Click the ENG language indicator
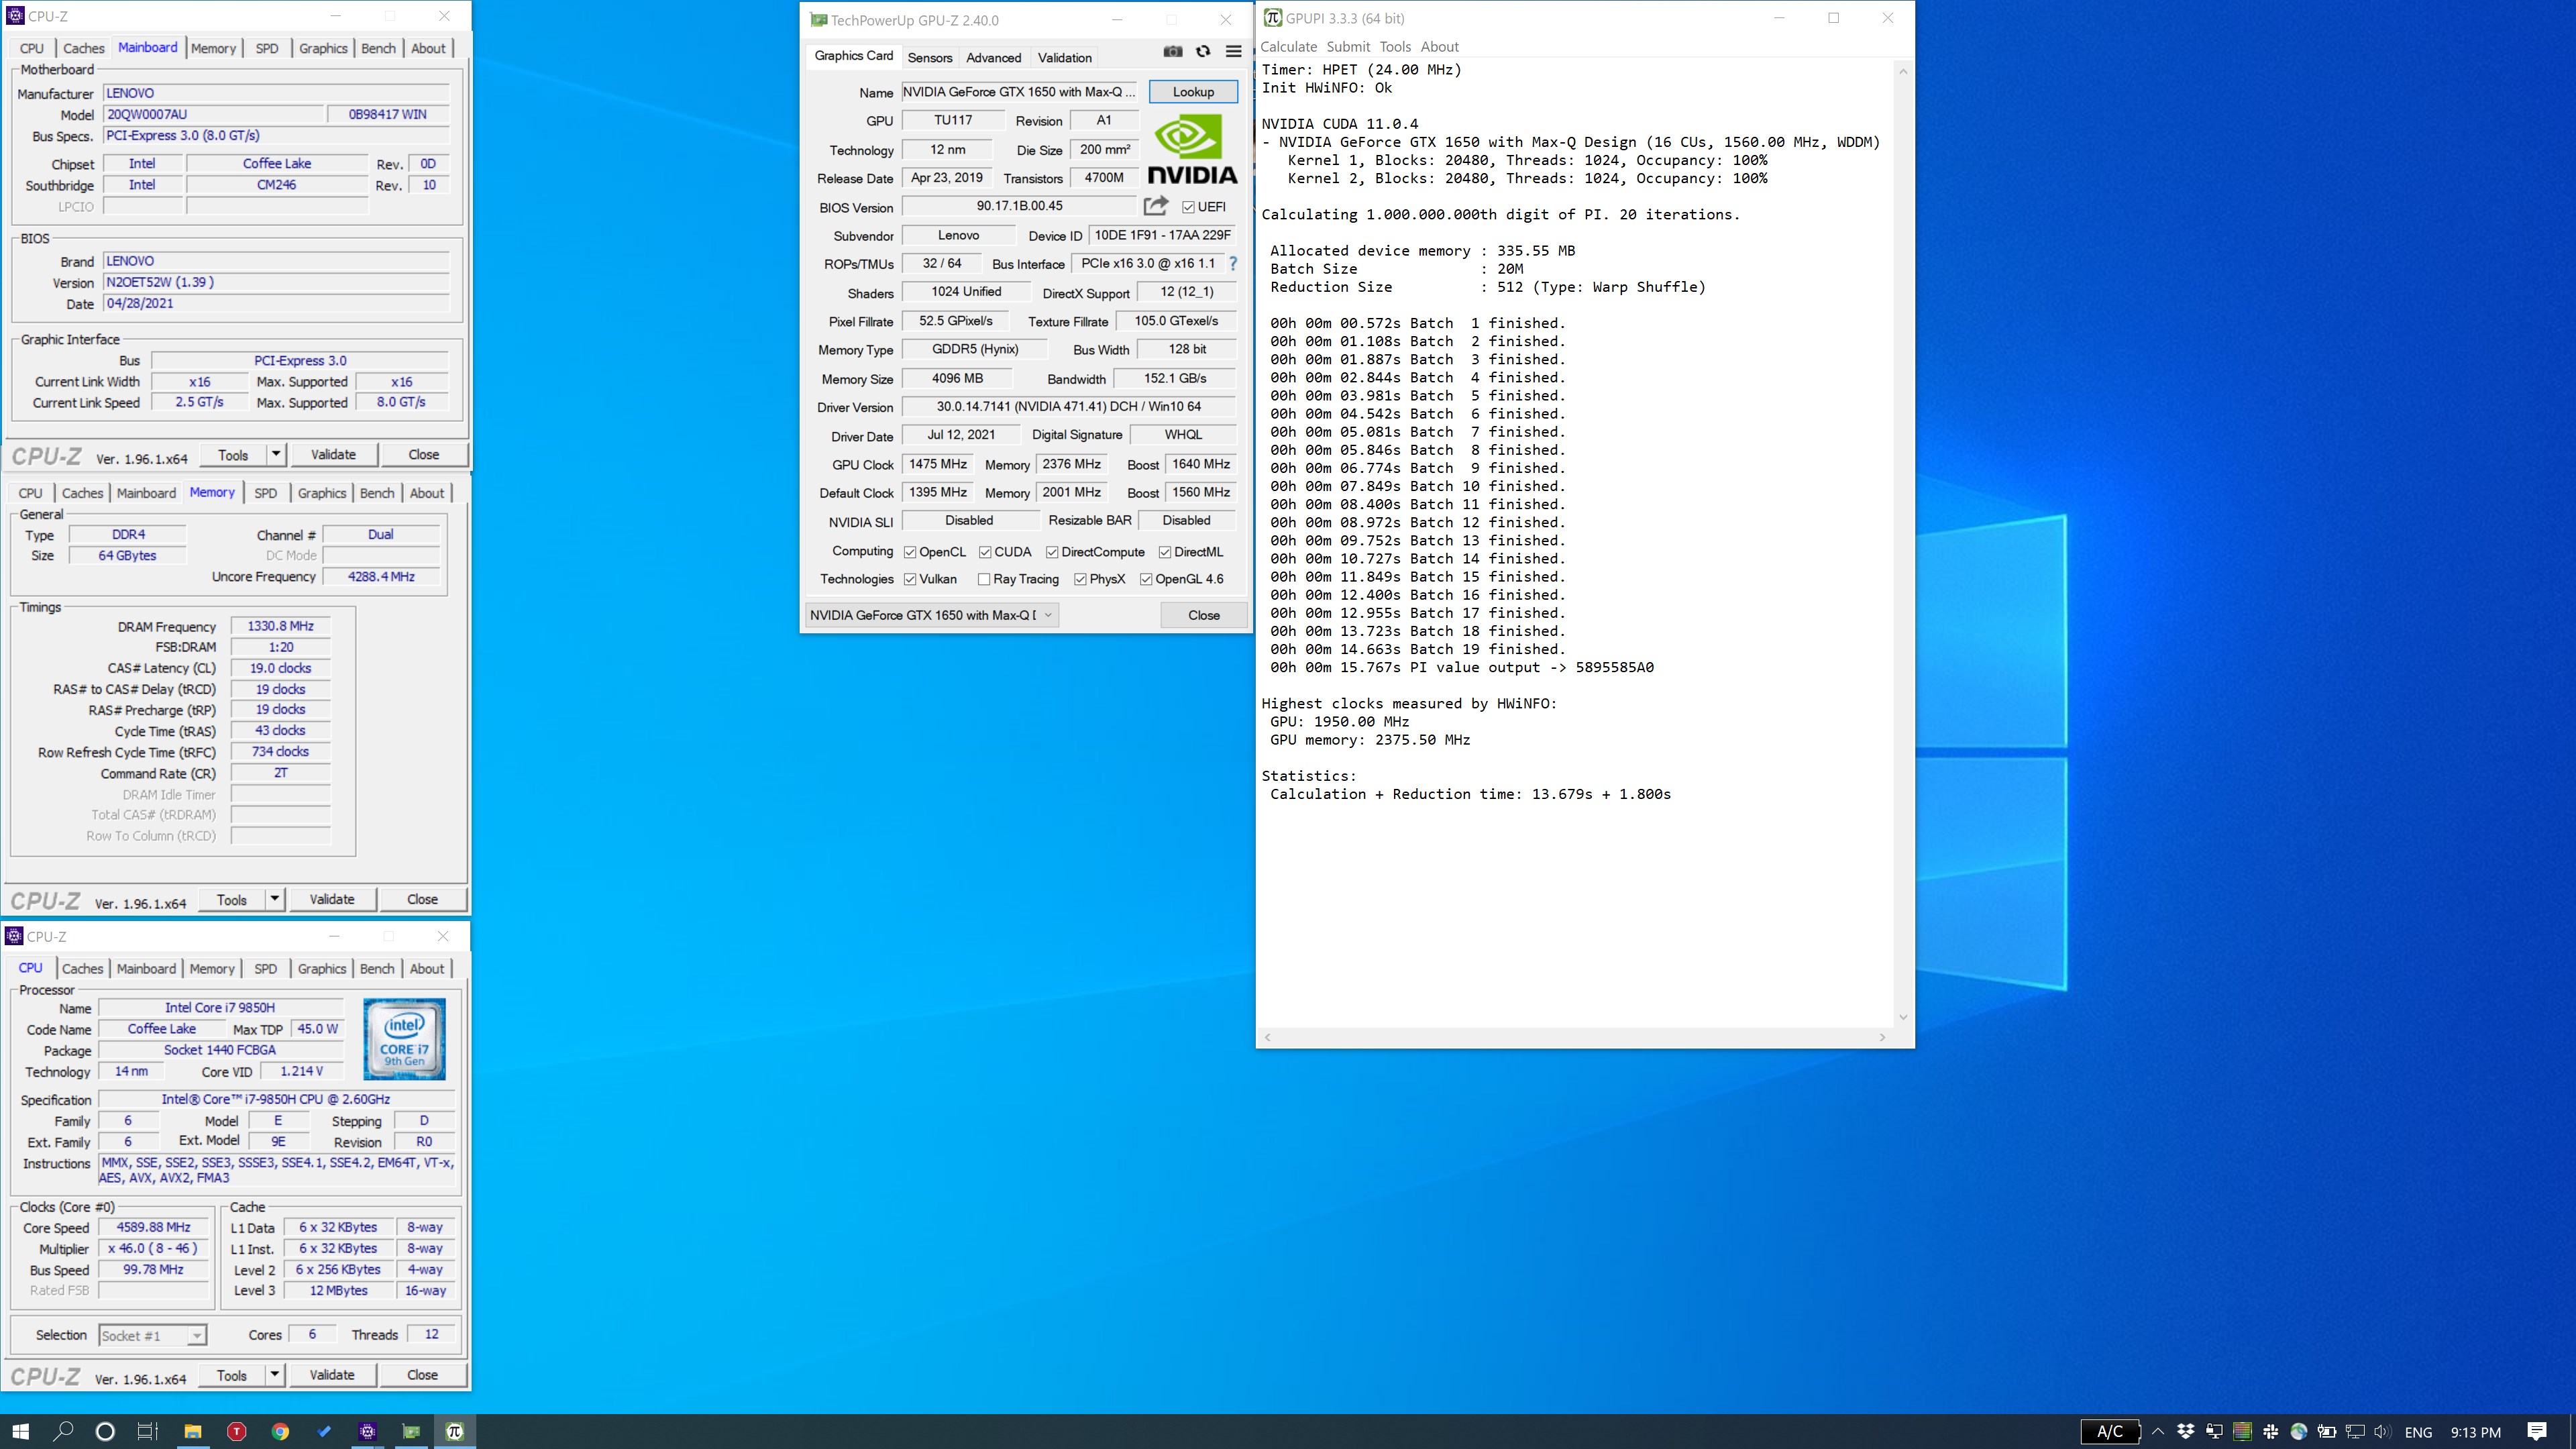Image resolution: width=2576 pixels, height=1449 pixels. 2418,1432
